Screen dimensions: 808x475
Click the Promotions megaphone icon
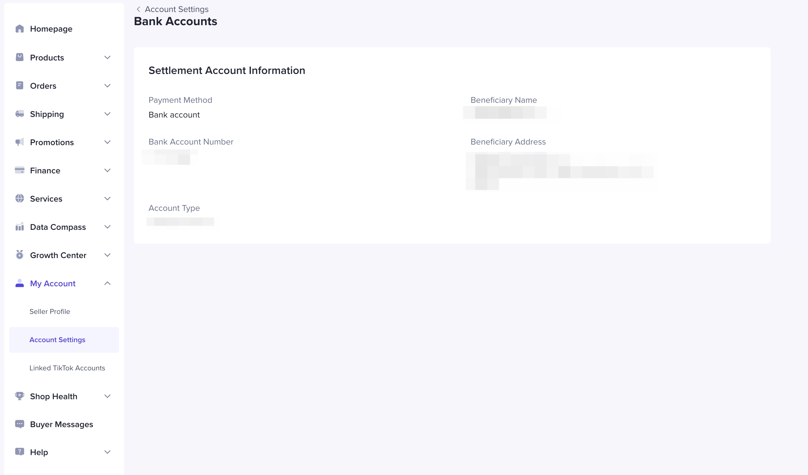coord(20,142)
